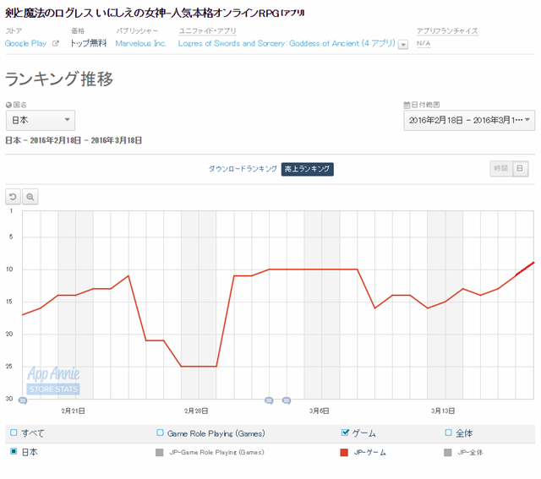Click the external link icon beside Google Play

pos(56,43)
